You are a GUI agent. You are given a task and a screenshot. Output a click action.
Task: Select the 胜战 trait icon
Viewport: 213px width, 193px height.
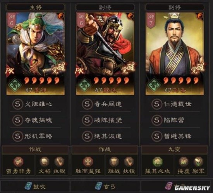coord(114,162)
